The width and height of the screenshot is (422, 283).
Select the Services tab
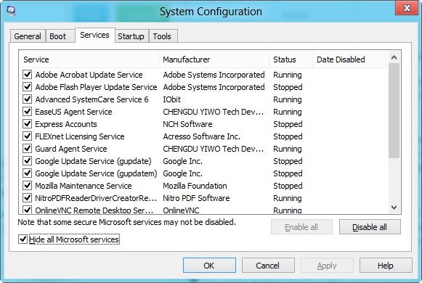(94, 35)
